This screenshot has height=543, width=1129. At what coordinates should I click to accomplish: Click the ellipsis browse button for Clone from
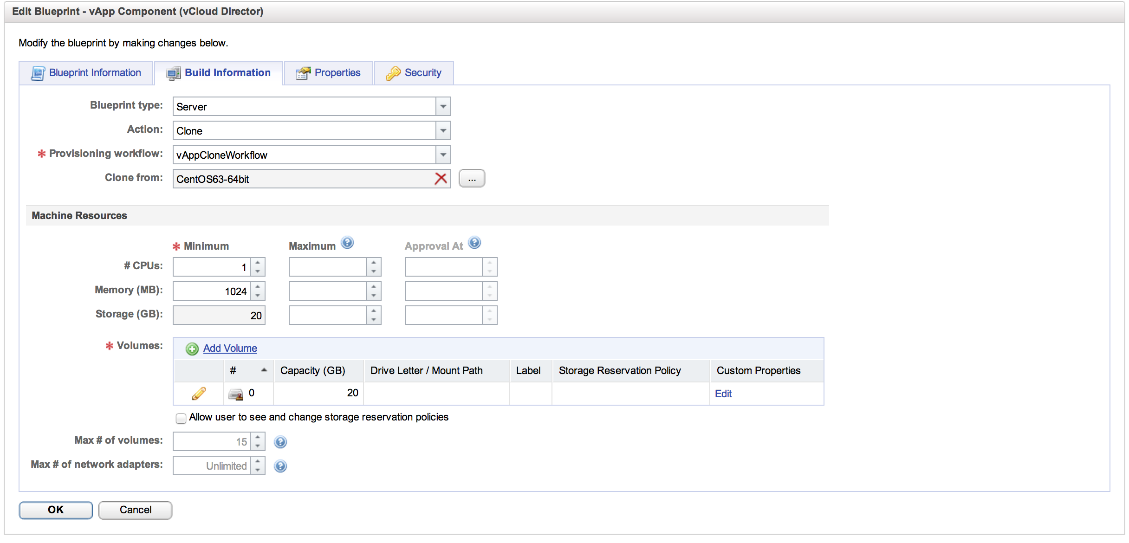pos(472,179)
